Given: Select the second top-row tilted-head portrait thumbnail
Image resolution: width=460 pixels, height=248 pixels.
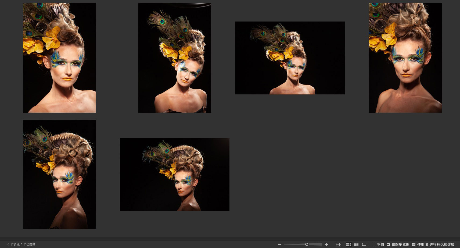Looking at the screenshot, I should [x=175, y=58].
